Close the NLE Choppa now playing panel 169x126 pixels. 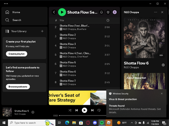pos(162,12)
